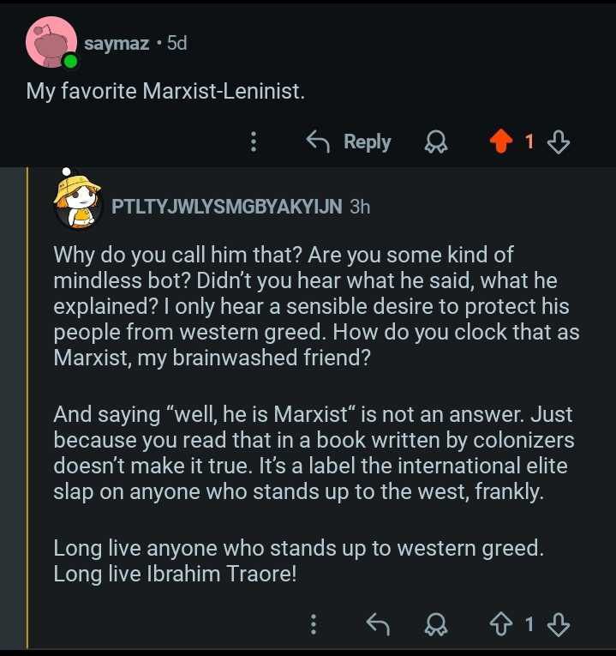Open the saymaz username link

117,43
